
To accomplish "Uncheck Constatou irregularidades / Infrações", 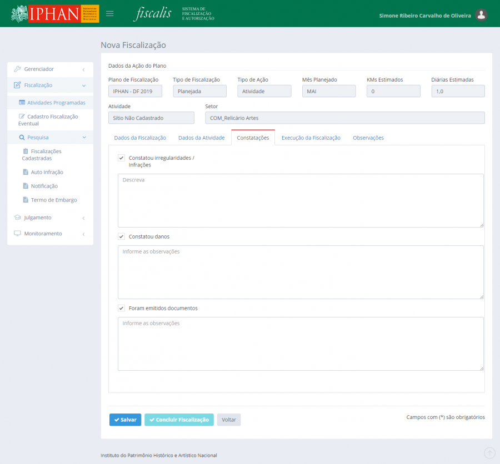I will pyautogui.click(x=121, y=158).
